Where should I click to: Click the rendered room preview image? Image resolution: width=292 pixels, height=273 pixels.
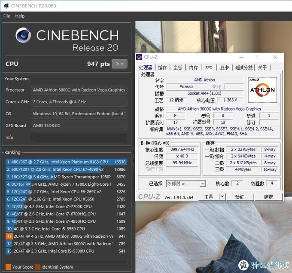213,237
